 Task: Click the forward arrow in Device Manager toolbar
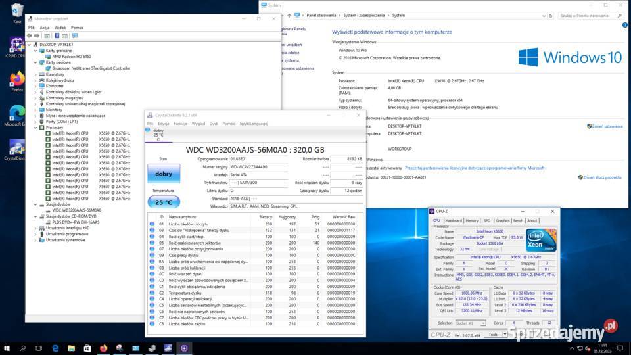[37, 35]
